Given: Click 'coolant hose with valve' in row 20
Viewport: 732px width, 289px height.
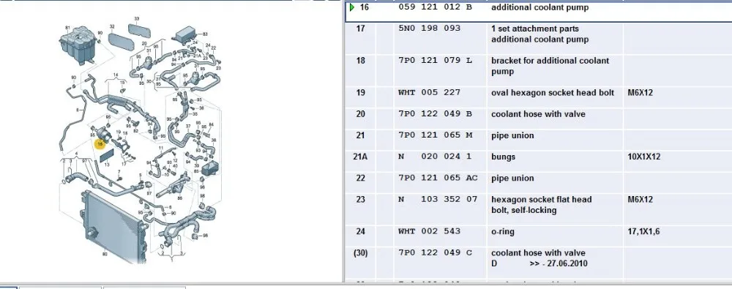Looking at the screenshot, I should [538, 114].
